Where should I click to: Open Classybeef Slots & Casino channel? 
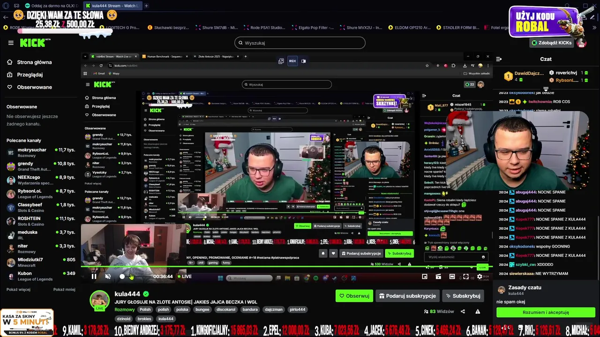(x=40, y=207)
